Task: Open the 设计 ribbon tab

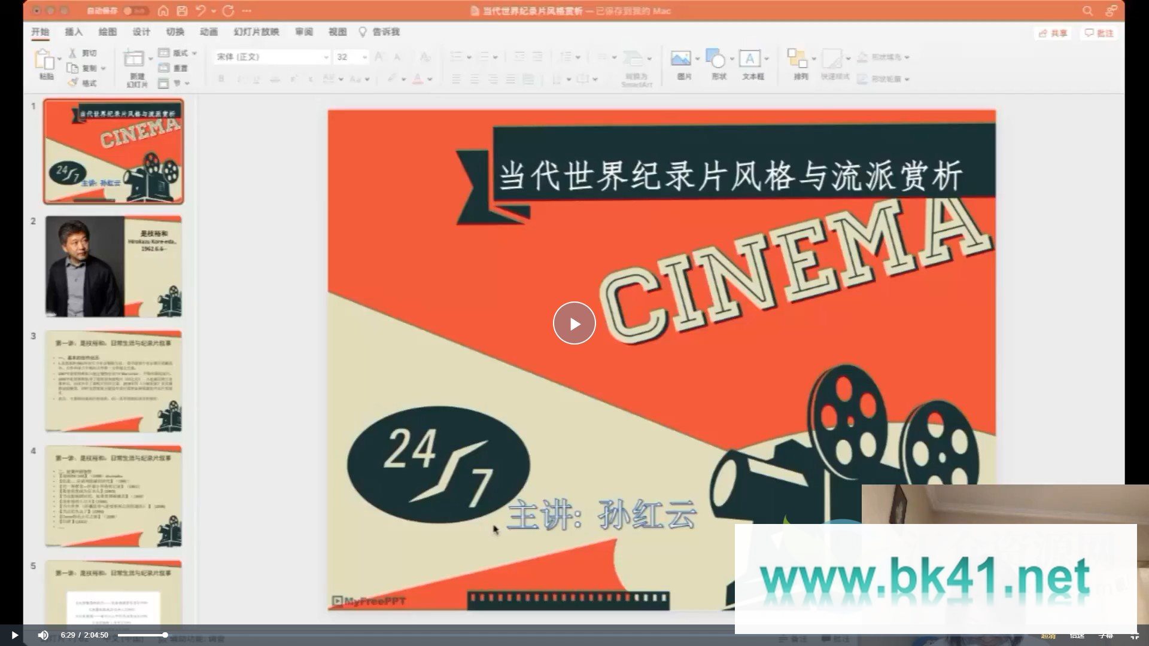Action: coord(141,32)
